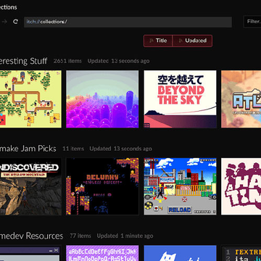Viewport: 261px width, 261px height.
Task: Open the yellow village map game thumbnail
Action: tap(30, 99)
